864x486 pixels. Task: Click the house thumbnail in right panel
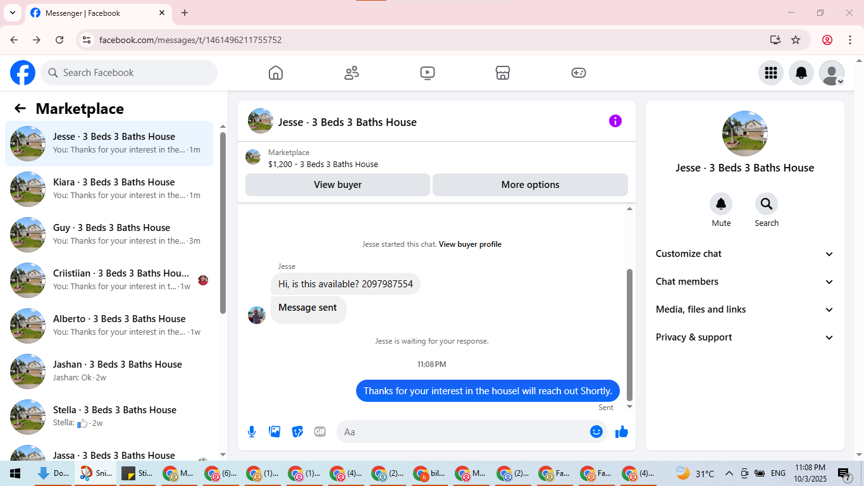(x=745, y=134)
